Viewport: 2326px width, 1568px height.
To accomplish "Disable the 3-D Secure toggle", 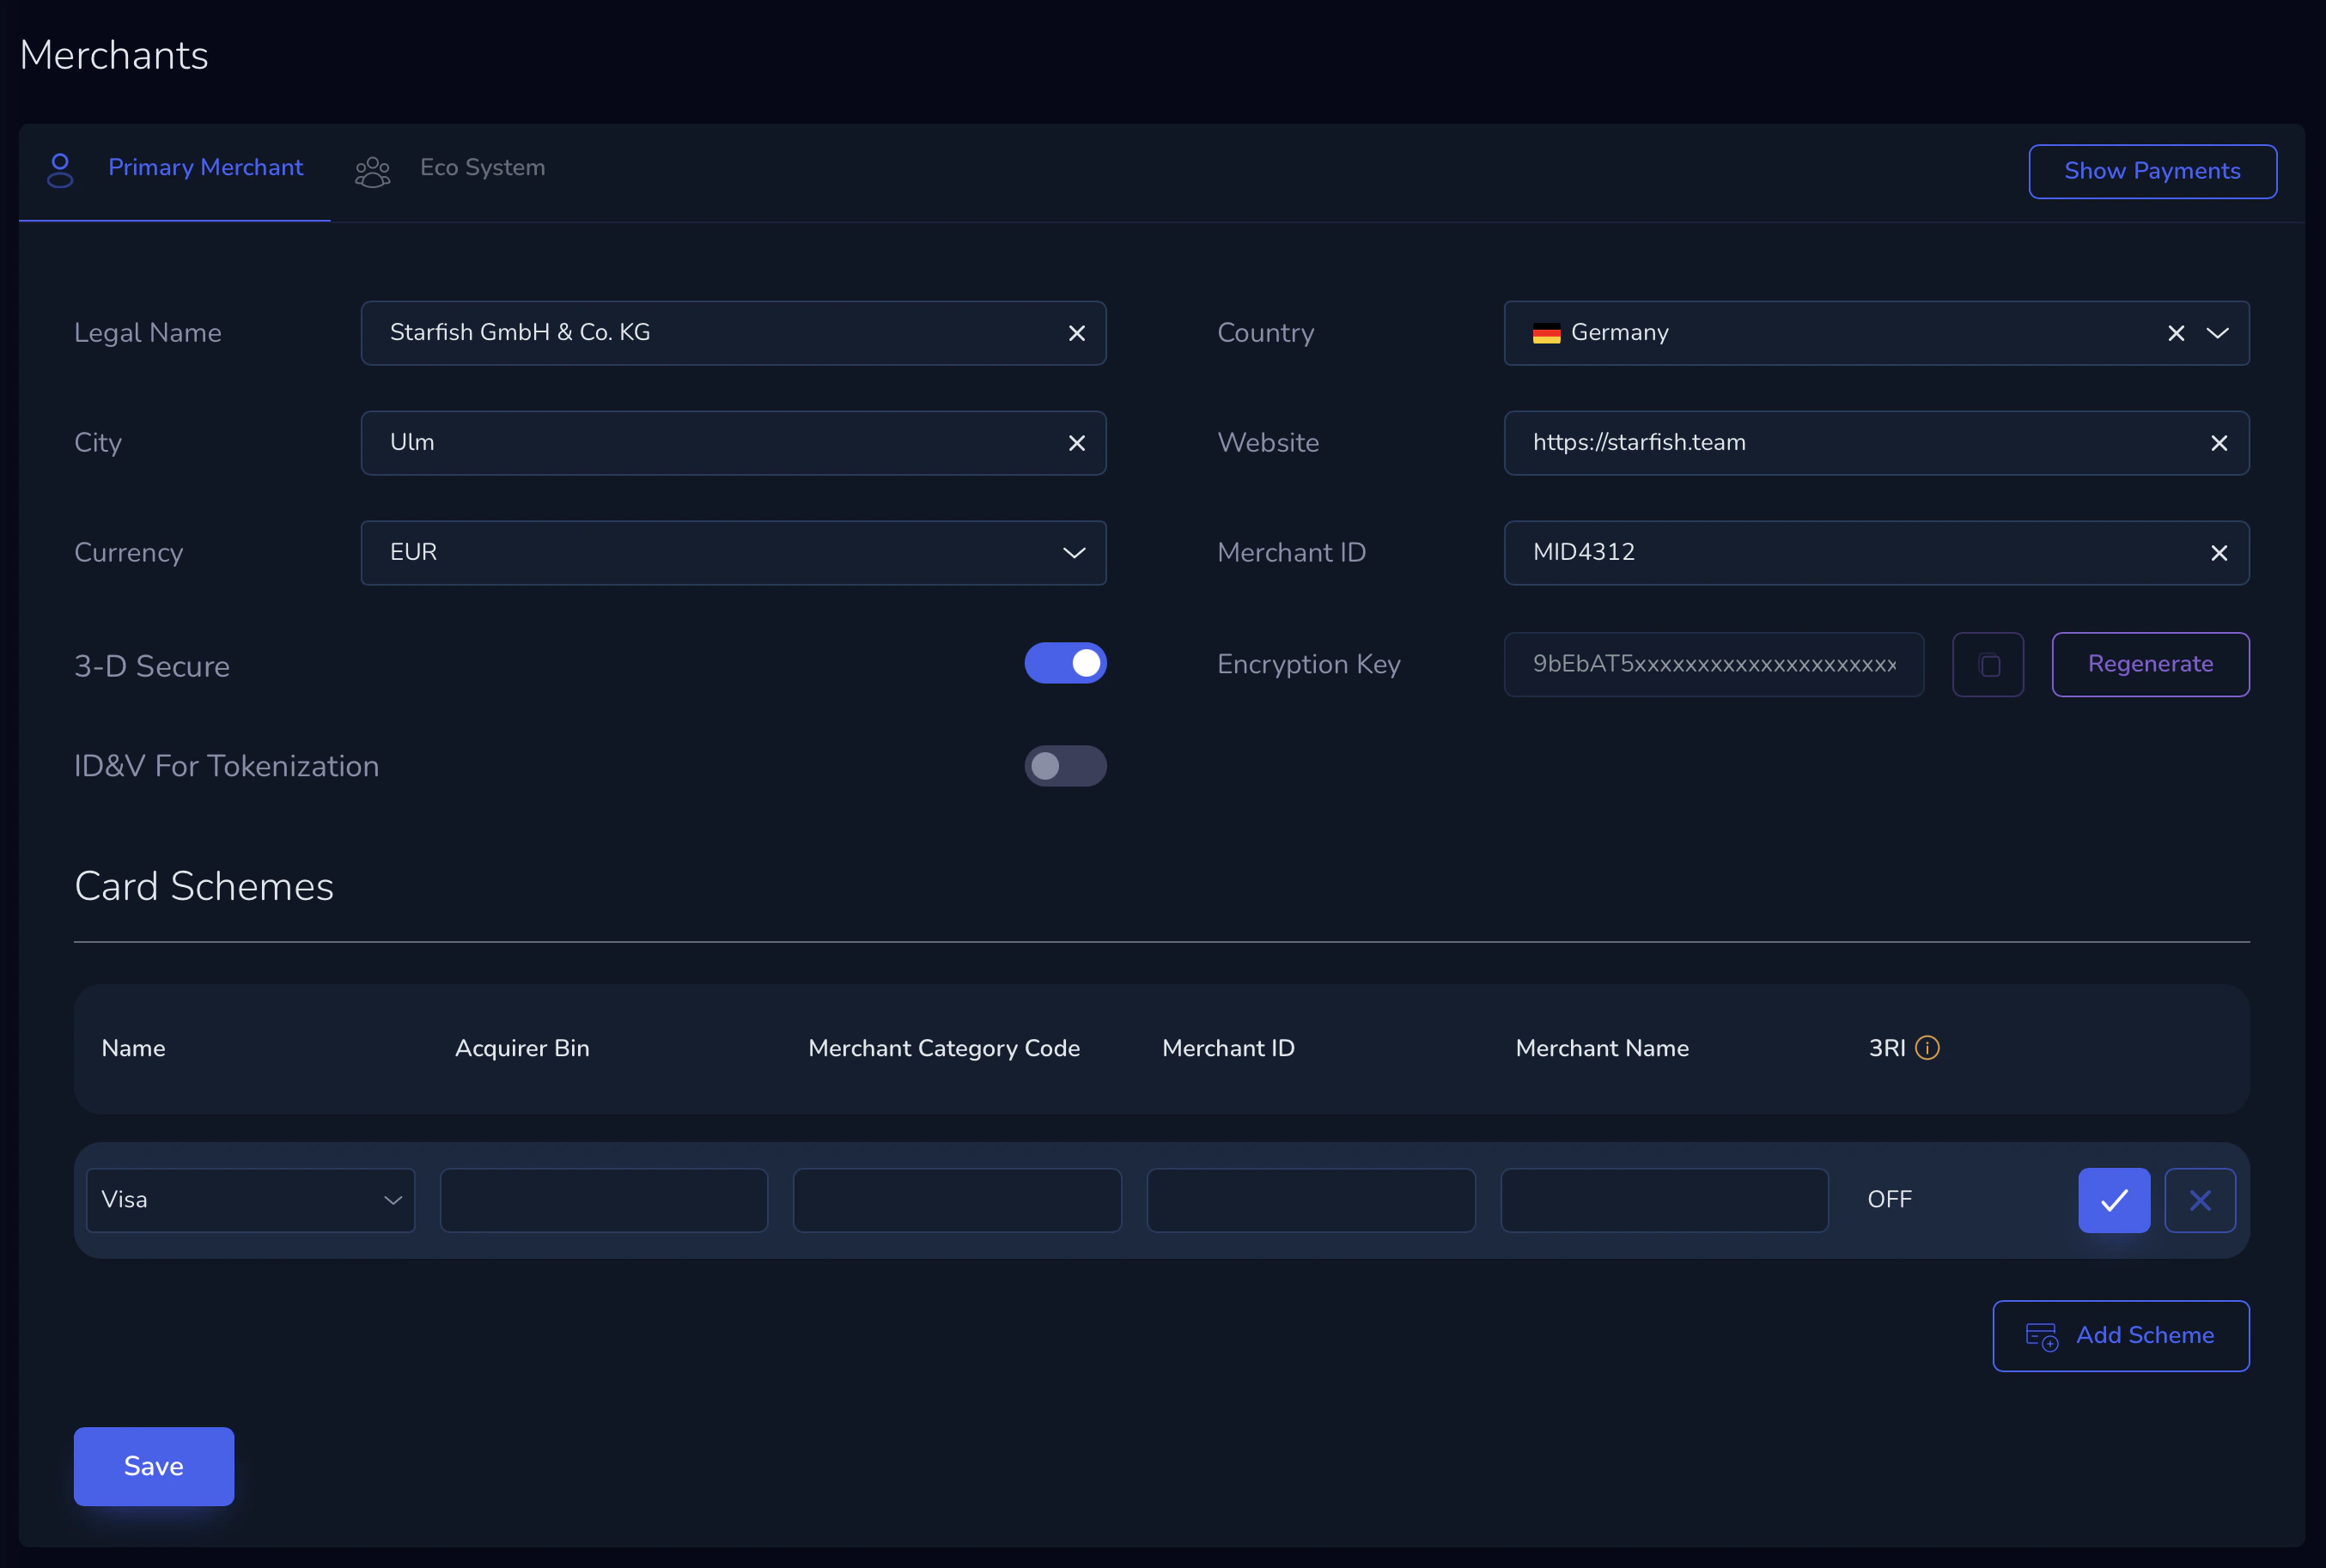I will [1066, 663].
